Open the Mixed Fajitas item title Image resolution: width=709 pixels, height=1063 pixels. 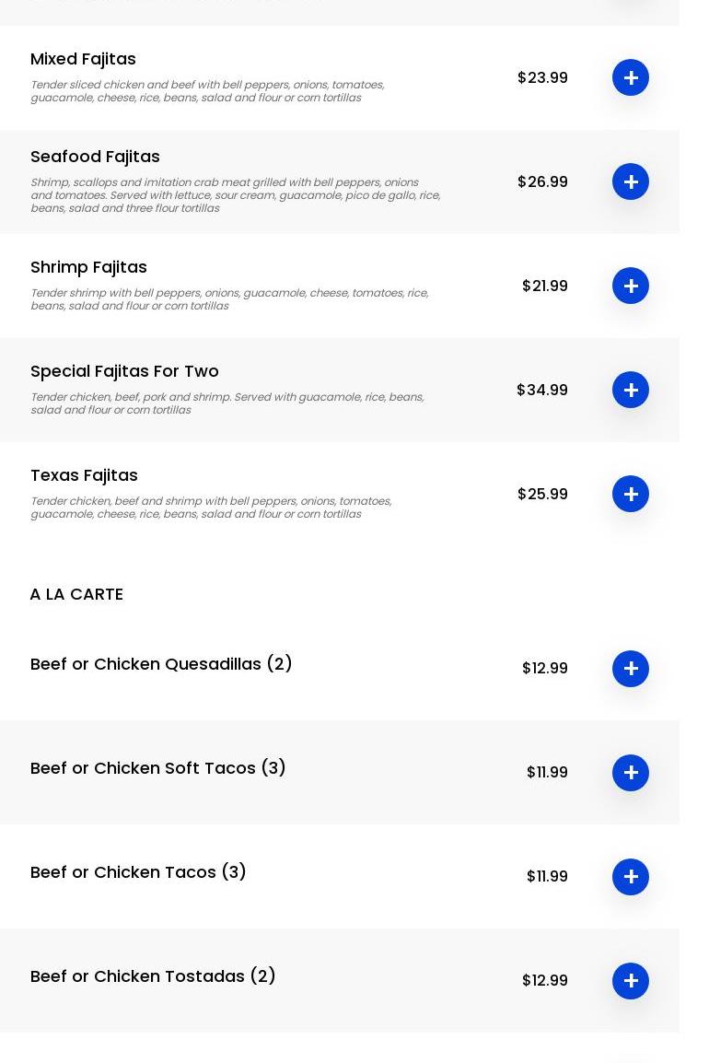pyautogui.click(x=83, y=59)
